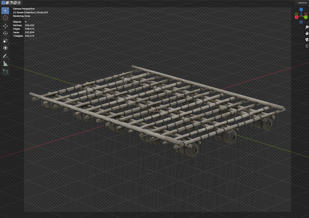Screen dimensions: 309x218
Task: Click the Faces count '222,894'
Action: [30, 32]
